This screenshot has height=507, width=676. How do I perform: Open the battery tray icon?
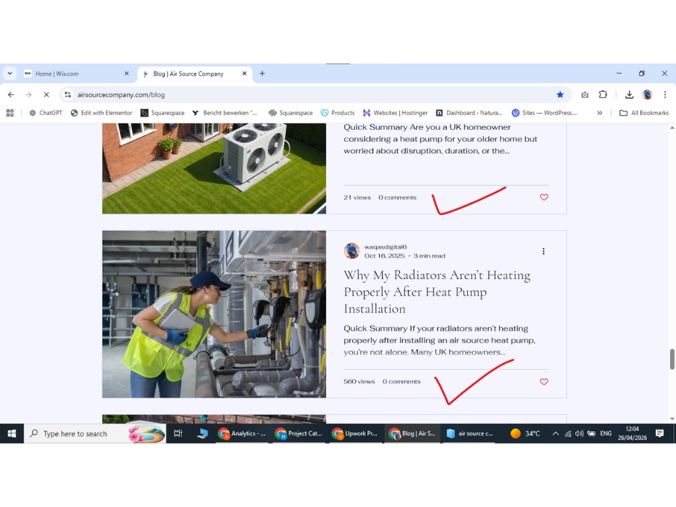coord(591,433)
